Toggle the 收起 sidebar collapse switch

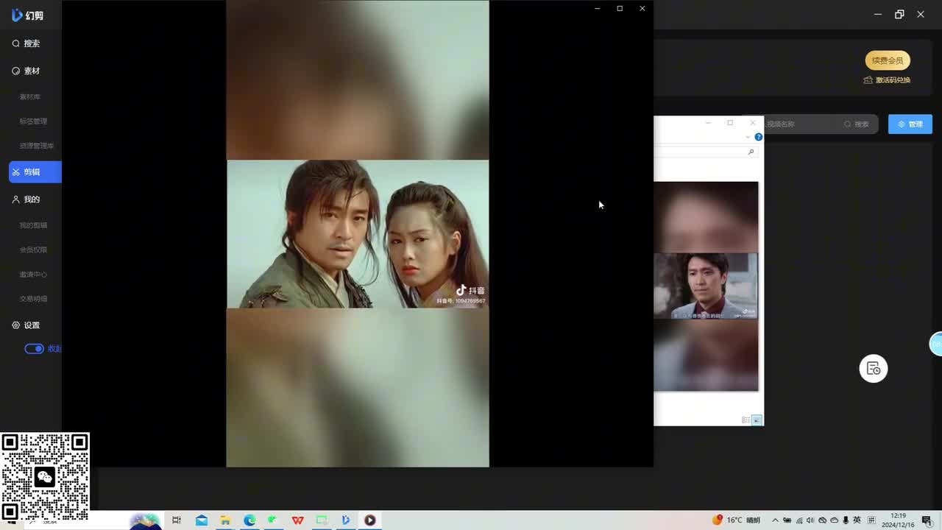click(35, 349)
